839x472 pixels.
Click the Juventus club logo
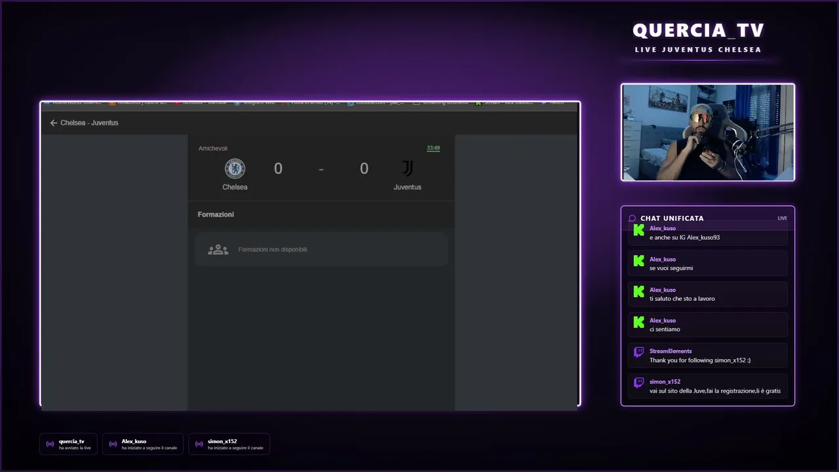click(408, 168)
